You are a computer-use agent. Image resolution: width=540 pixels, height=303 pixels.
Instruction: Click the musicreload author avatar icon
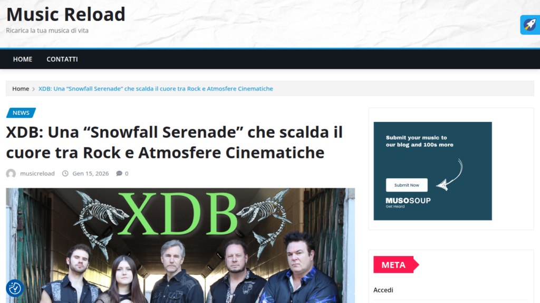pyautogui.click(x=11, y=174)
